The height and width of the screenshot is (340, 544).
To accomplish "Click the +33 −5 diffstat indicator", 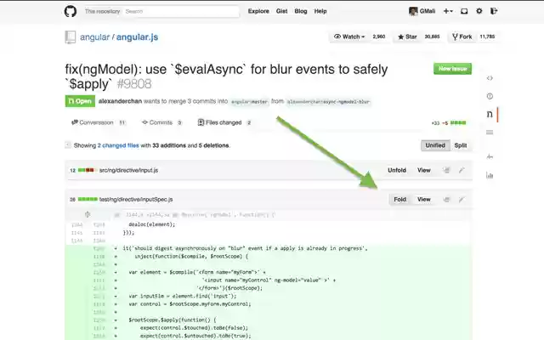I will point(449,122).
